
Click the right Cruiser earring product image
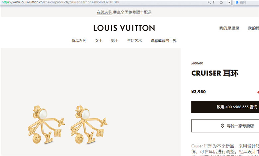89,125
